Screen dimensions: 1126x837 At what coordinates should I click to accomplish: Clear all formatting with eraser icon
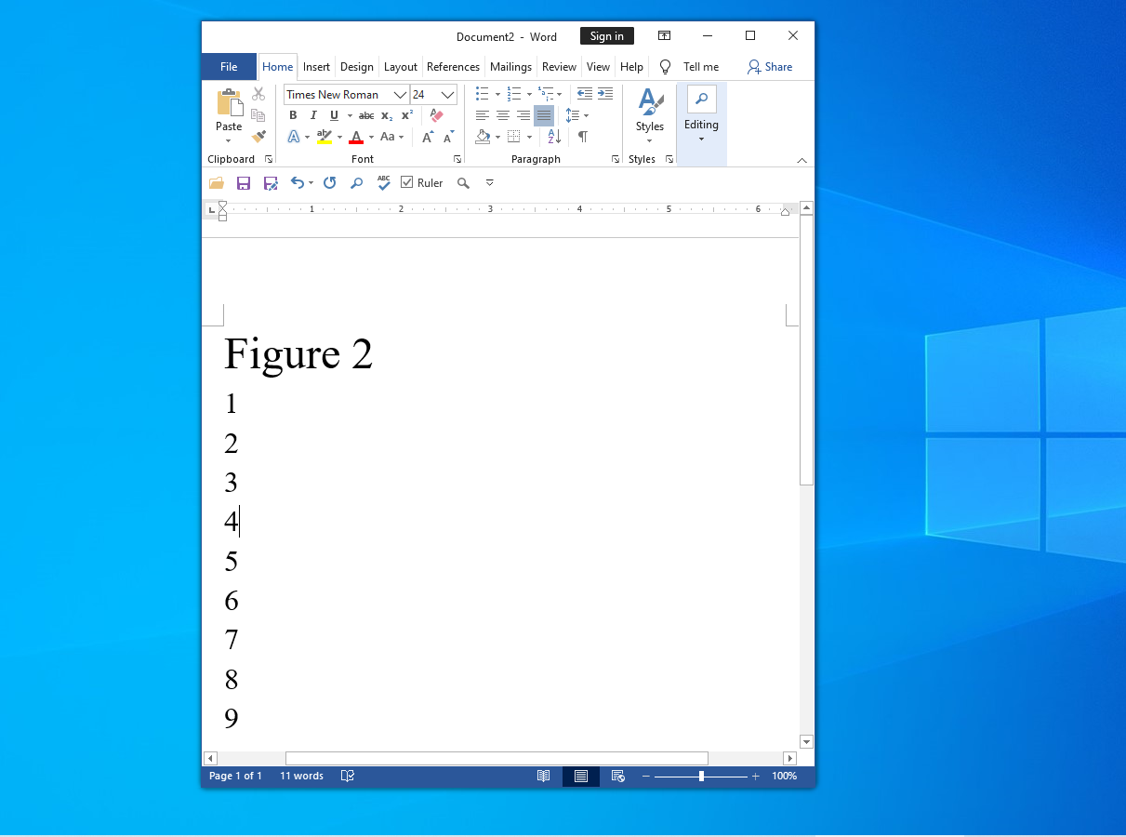[436, 115]
